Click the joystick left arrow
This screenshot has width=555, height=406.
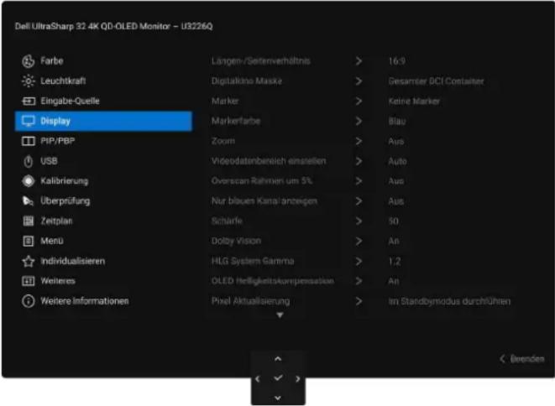point(258,379)
